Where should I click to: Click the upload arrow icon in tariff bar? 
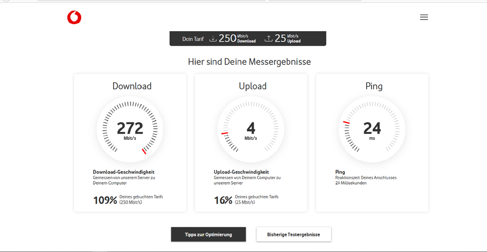click(269, 39)
